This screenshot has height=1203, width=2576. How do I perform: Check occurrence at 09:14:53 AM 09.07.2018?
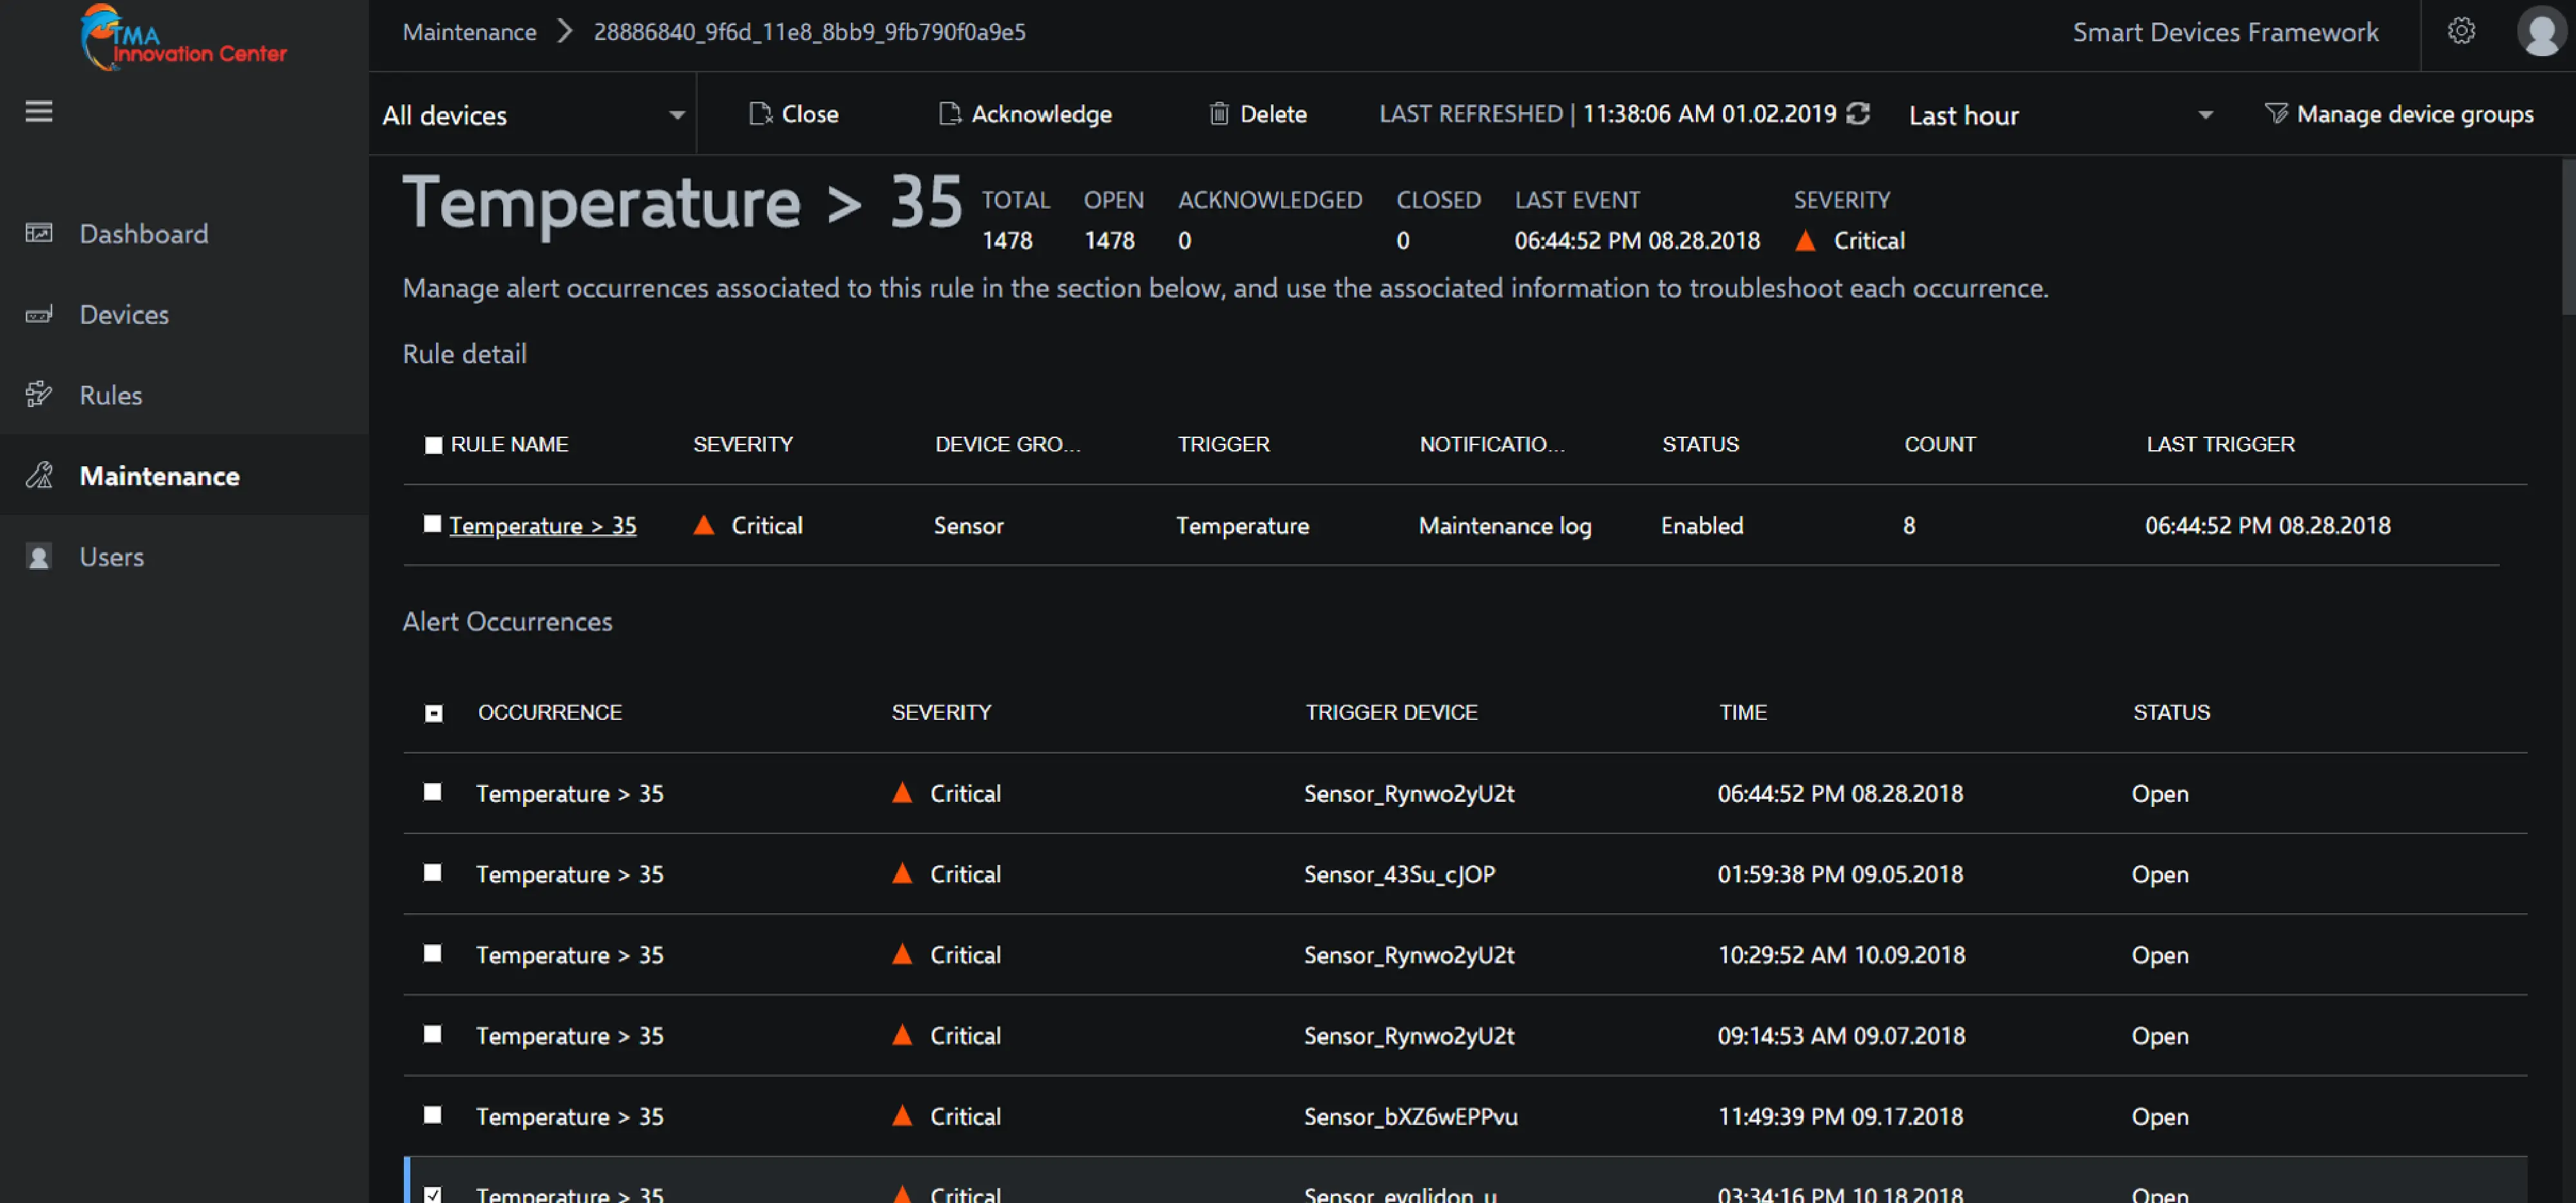(x=432, y=1035)
